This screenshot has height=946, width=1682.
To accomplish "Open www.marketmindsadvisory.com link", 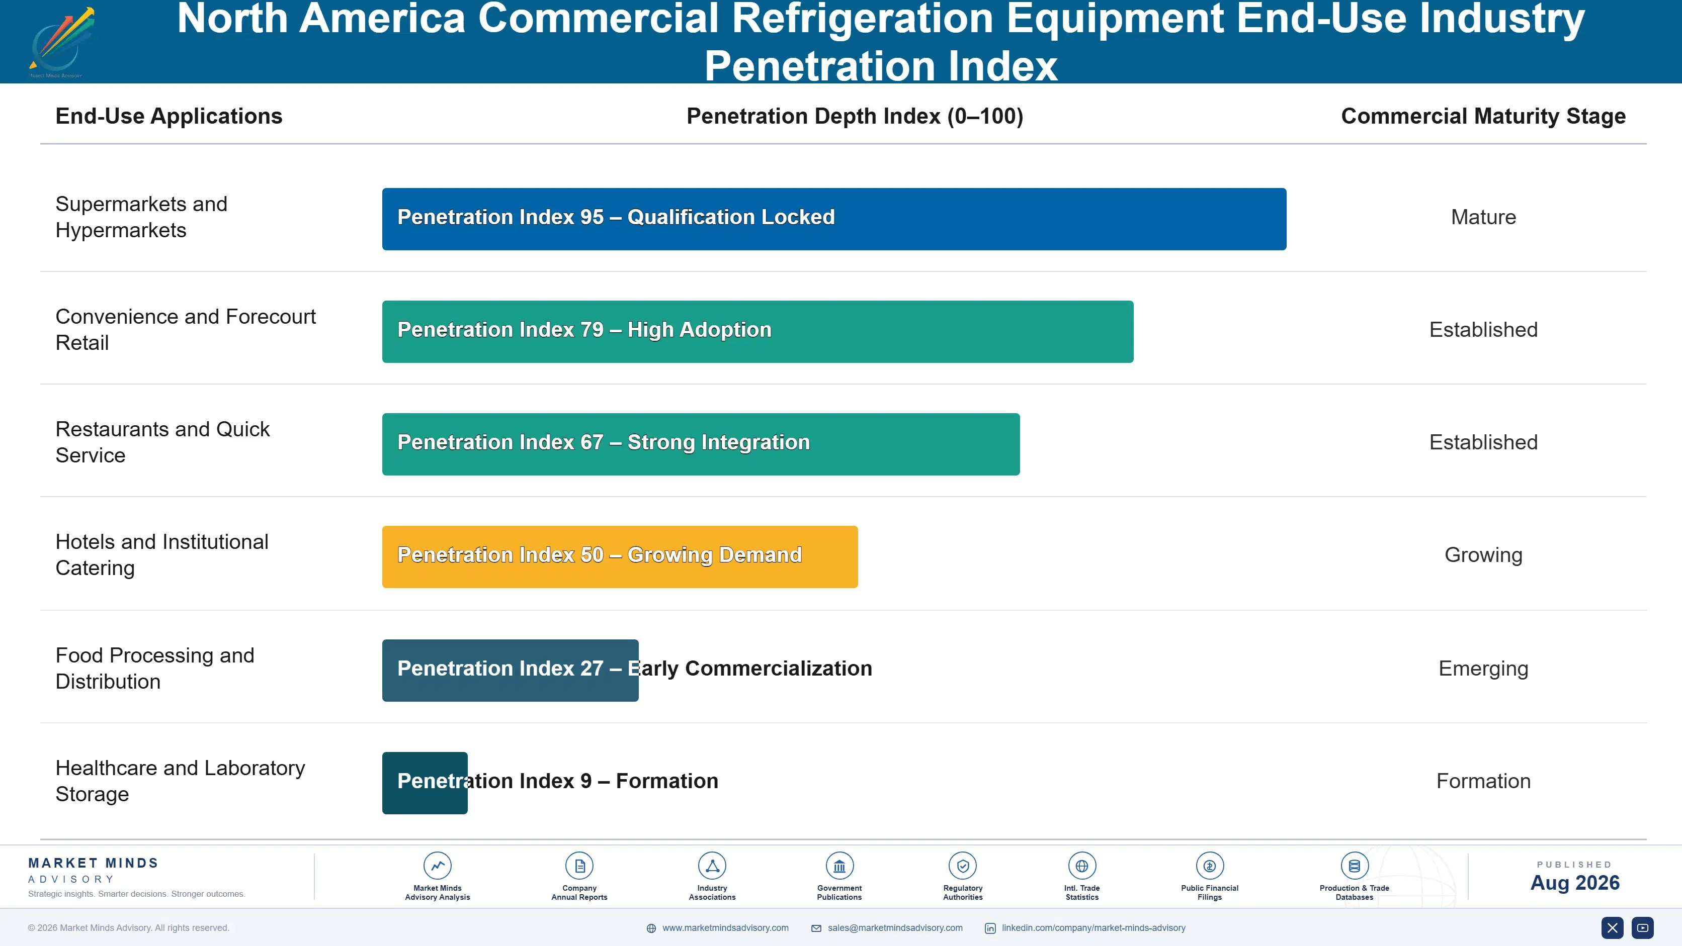I will click(x=725, y=928).
